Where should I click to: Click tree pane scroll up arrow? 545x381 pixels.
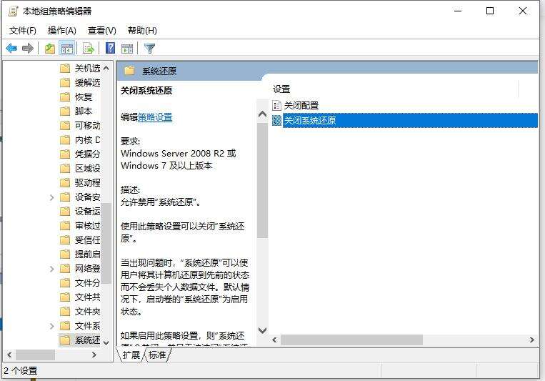click(106, 68)
